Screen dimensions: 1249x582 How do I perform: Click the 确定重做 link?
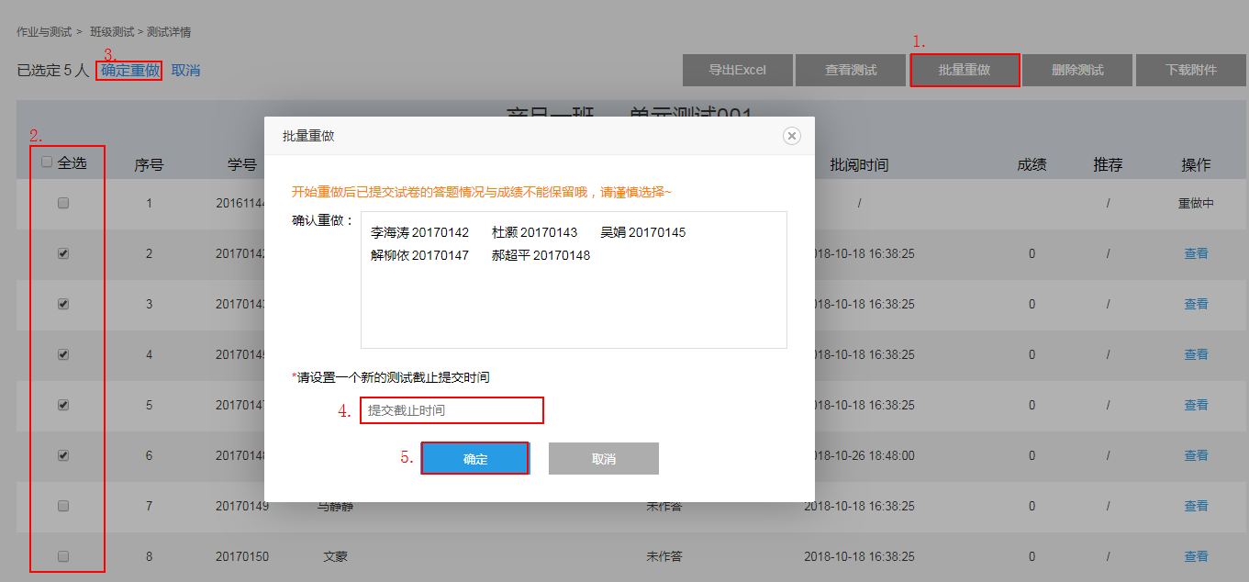point(129,71)
